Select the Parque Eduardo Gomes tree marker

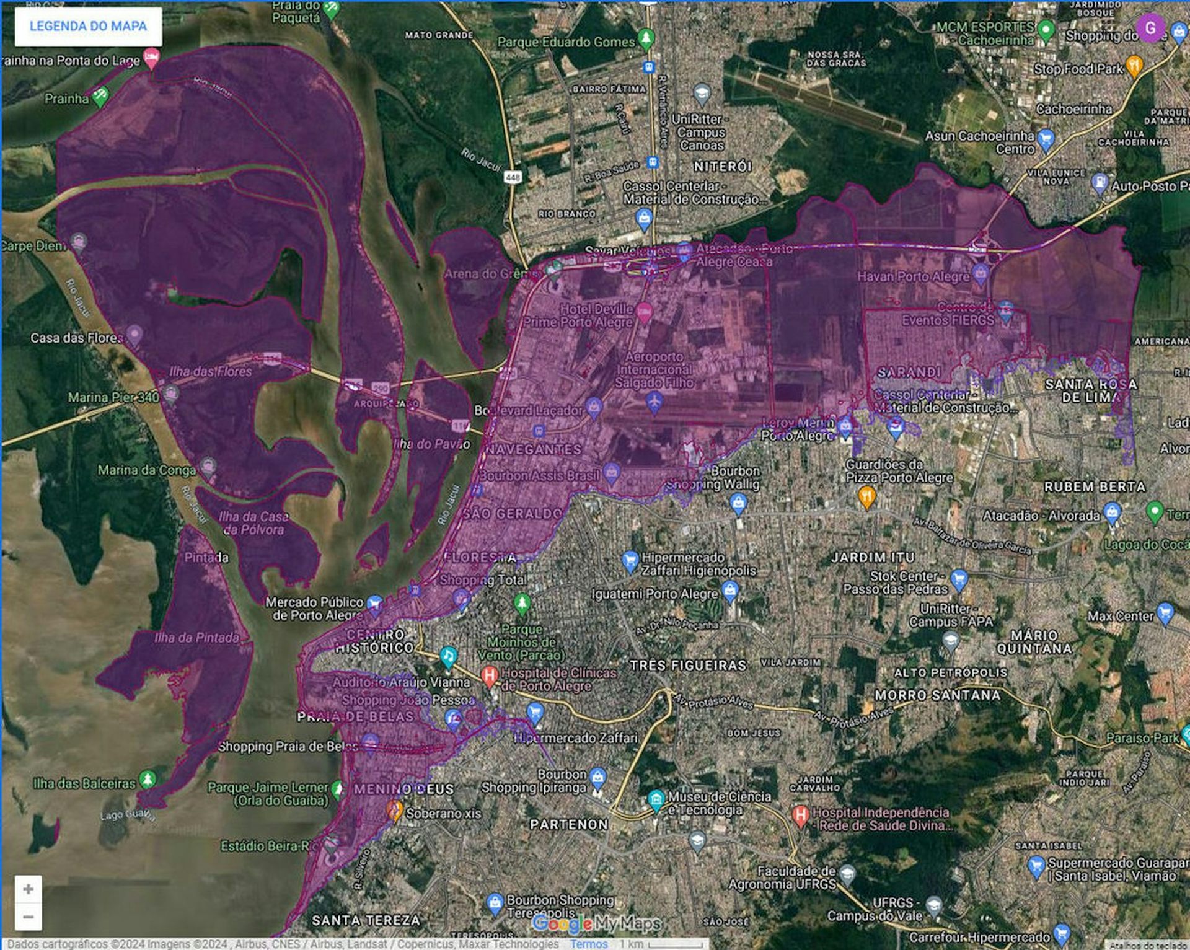646,39
